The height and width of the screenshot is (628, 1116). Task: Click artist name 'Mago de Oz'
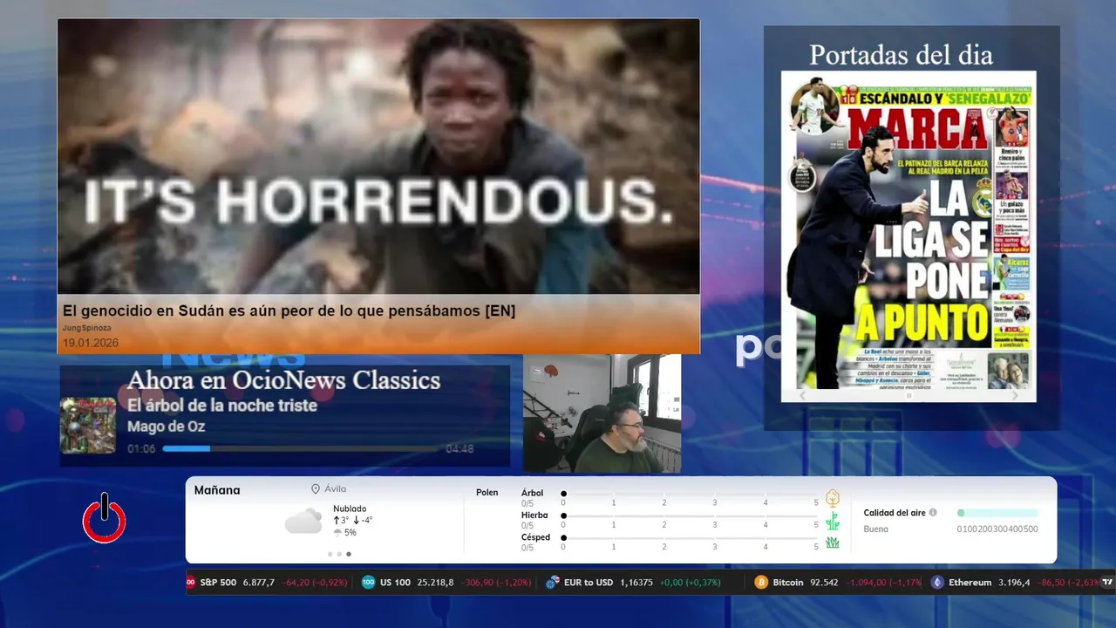click(x=166, y=427)
